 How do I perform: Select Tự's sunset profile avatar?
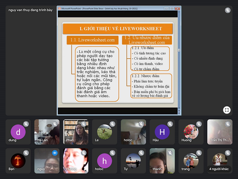133,161
